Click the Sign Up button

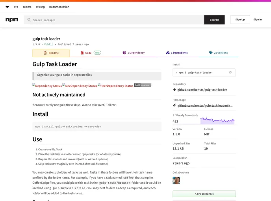click(240, 20)
